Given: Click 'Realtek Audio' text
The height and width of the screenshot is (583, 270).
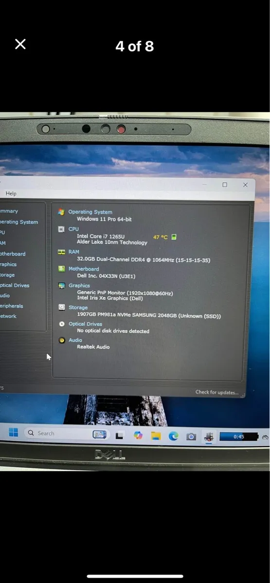Looking at the screenshot, I should pos(93,347).
